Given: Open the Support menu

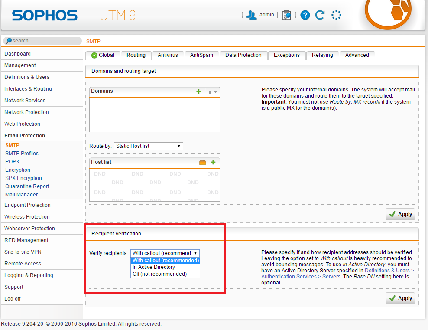Looking at the screenshot, I should coord(42,287).
